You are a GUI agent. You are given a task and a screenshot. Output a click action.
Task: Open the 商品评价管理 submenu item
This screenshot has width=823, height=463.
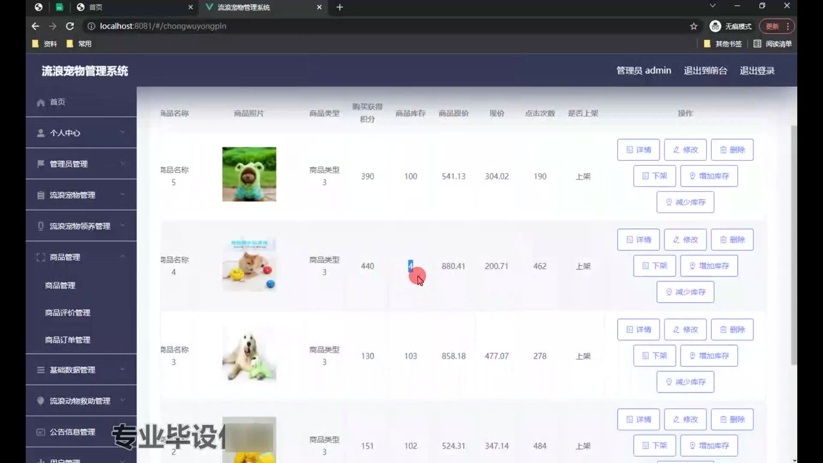[68, 313]
